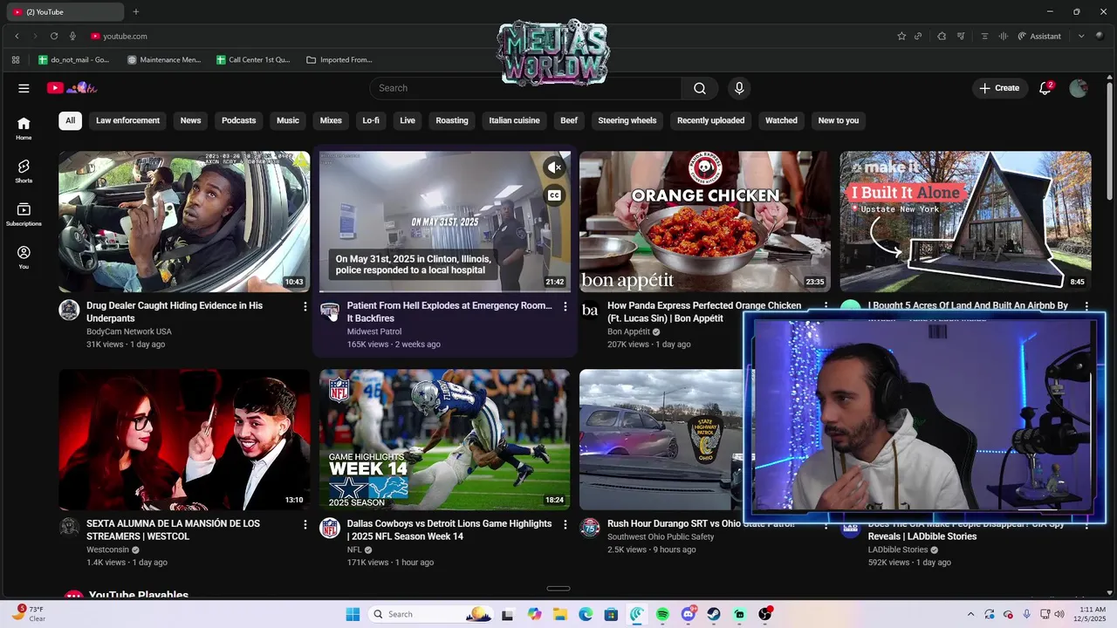
Task: Open options for Drug Dealer video
Action: point(305,307)
